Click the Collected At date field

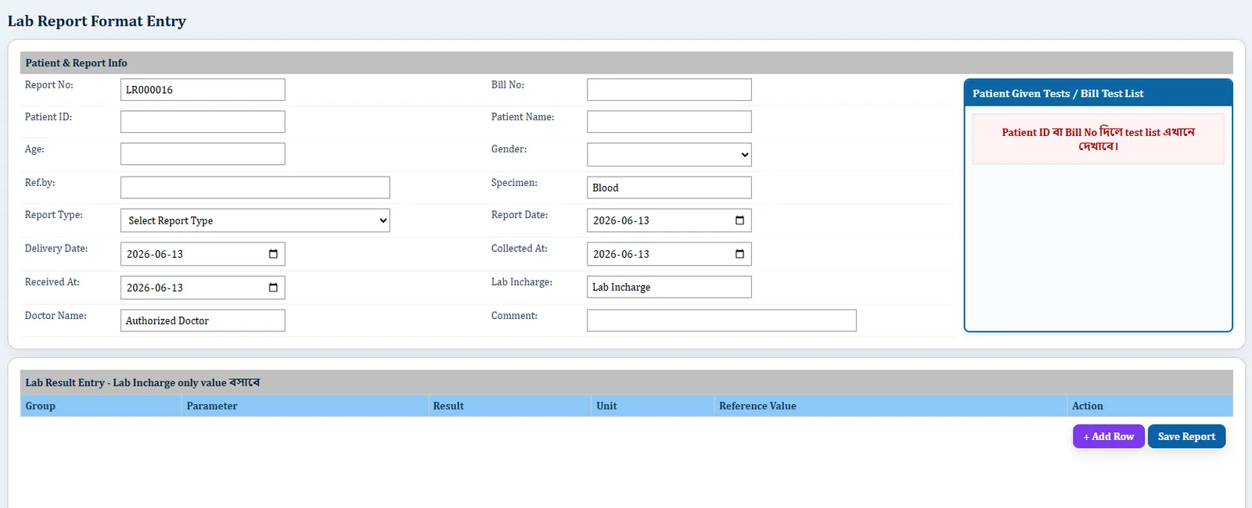point(669,254)
